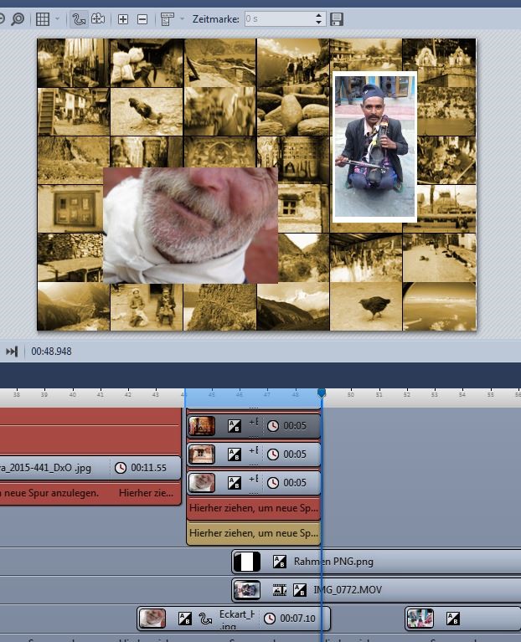Click the playhead marker on timeline ruler

321,393
